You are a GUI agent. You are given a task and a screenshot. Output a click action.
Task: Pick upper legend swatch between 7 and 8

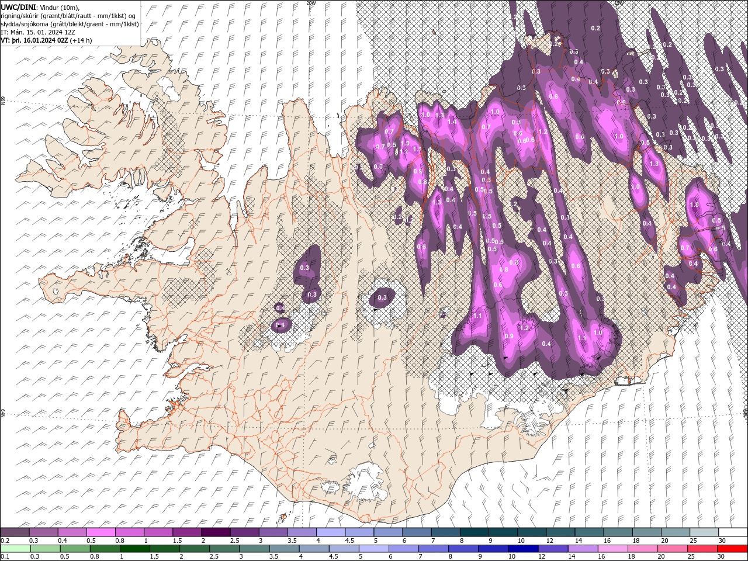coord(445,532)
